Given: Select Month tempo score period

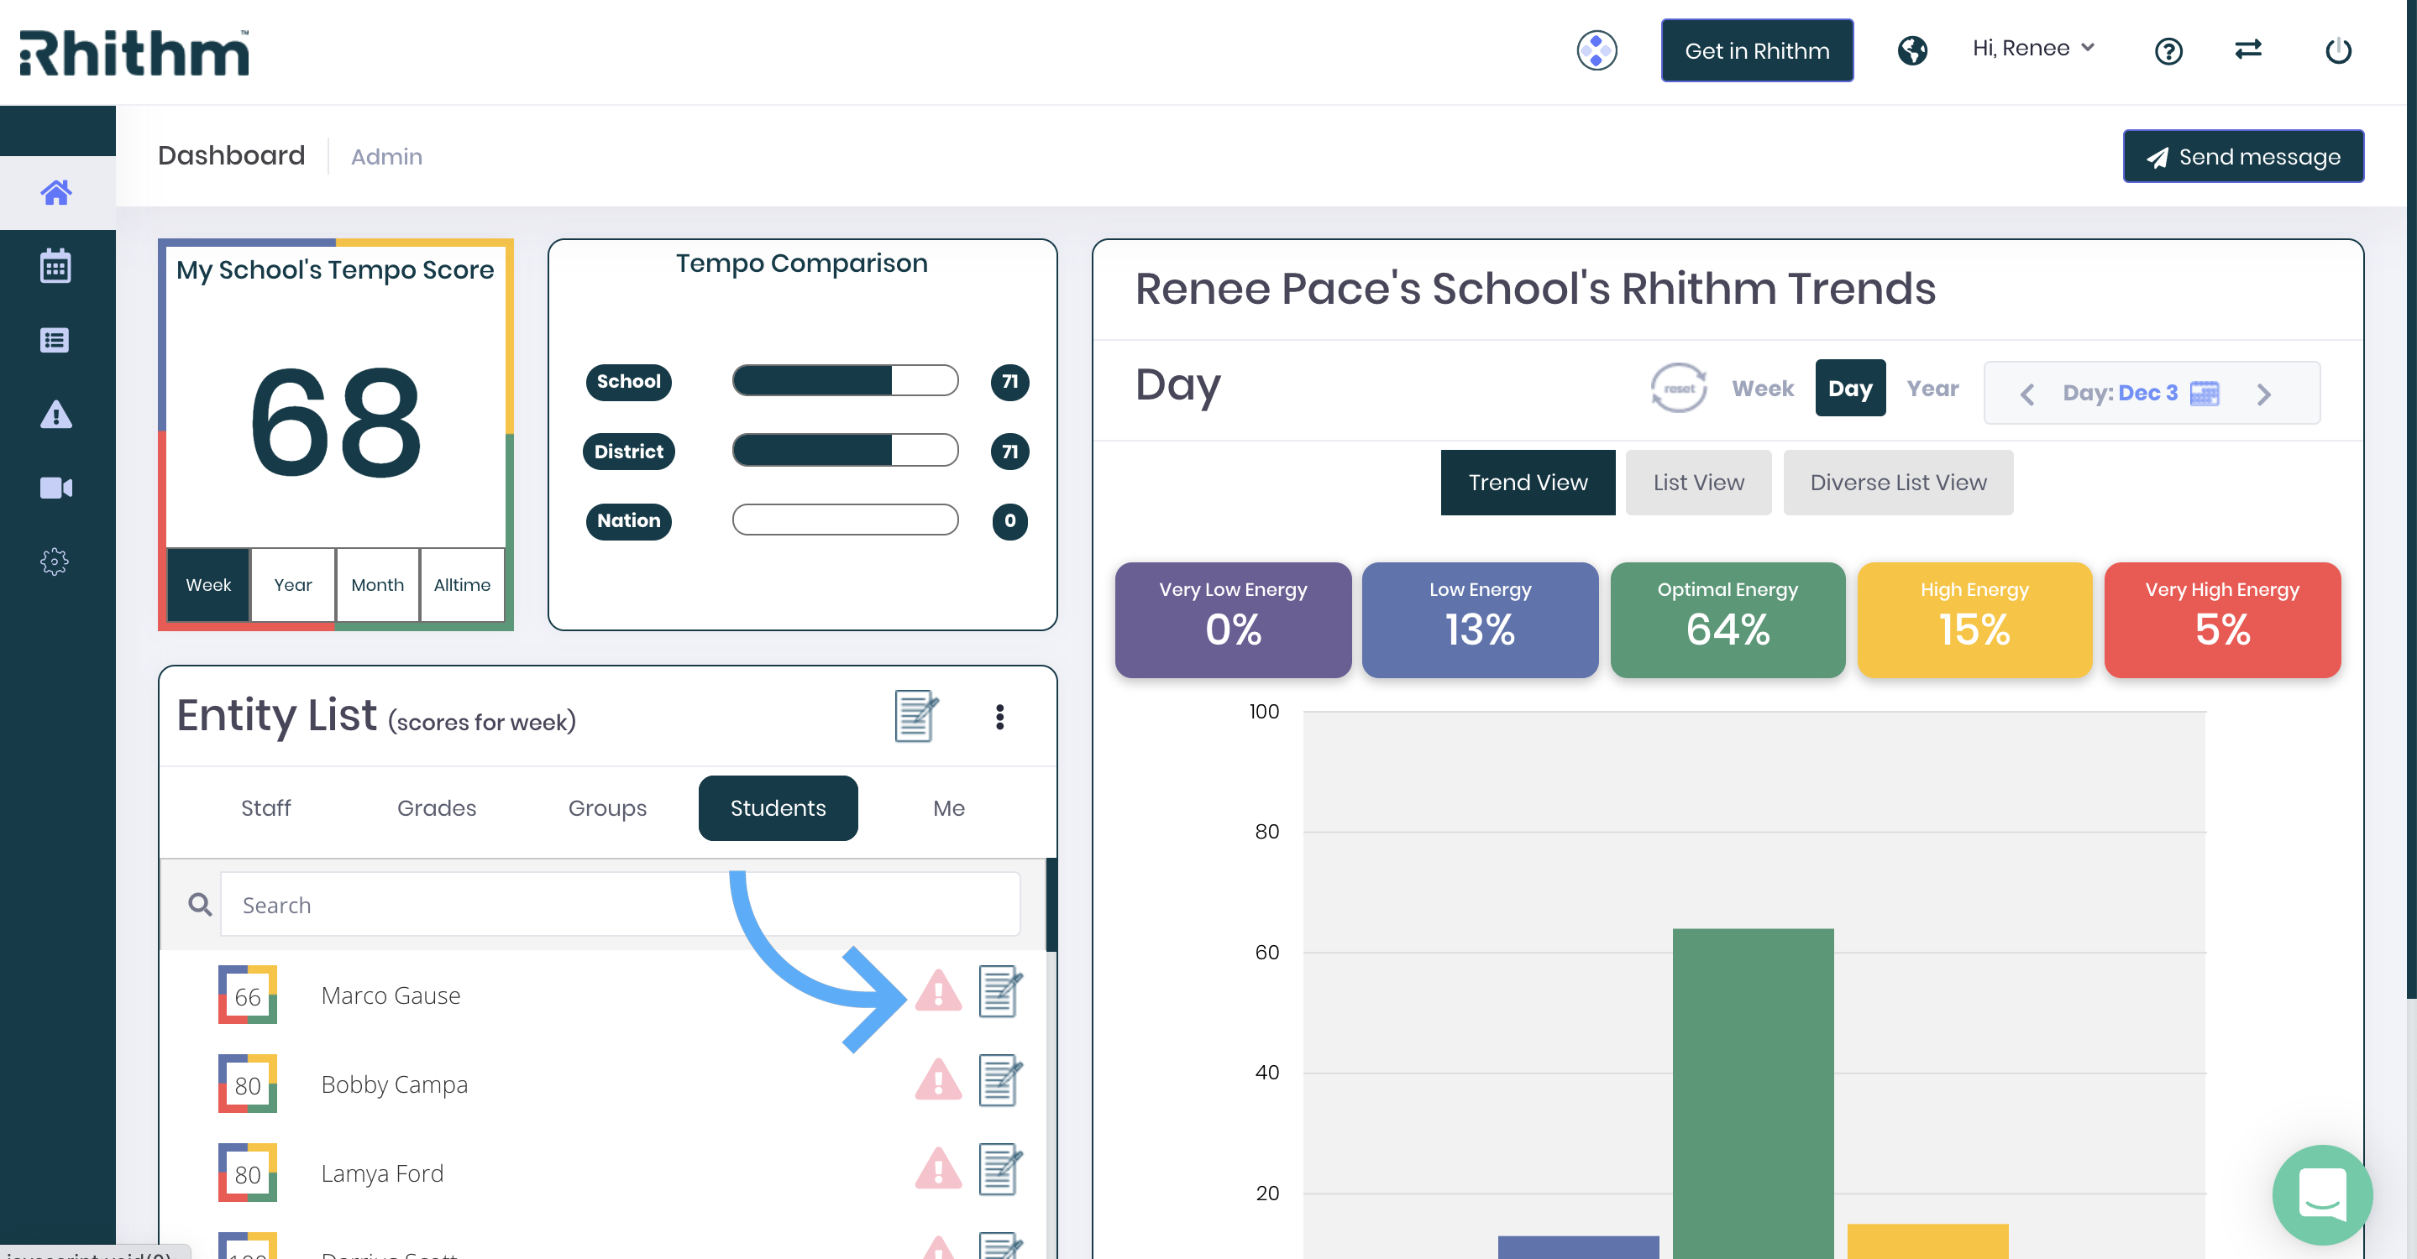Looking at the screenshot, I should click(377, 585).
